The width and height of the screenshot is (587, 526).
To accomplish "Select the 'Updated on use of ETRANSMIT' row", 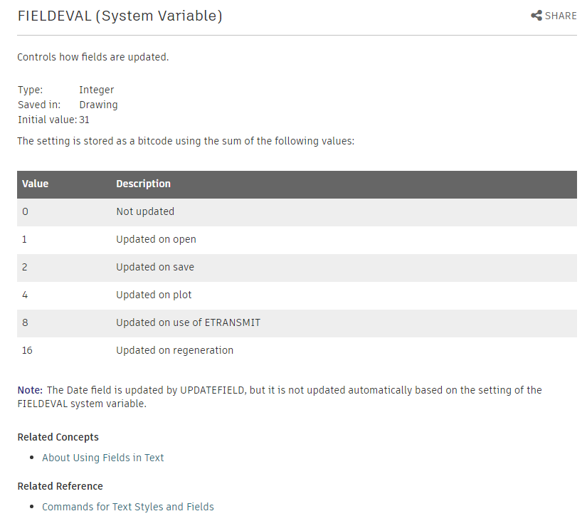I will [x=297, y=322].
